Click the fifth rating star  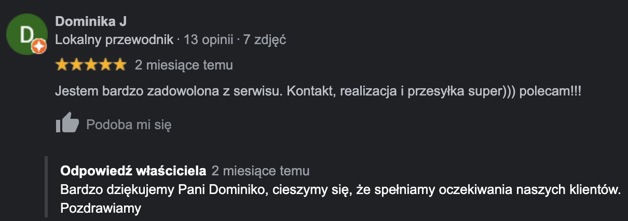119,64
